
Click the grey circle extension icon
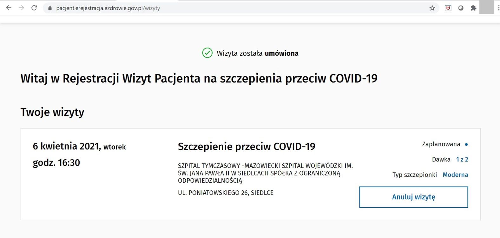coord(461,8)
